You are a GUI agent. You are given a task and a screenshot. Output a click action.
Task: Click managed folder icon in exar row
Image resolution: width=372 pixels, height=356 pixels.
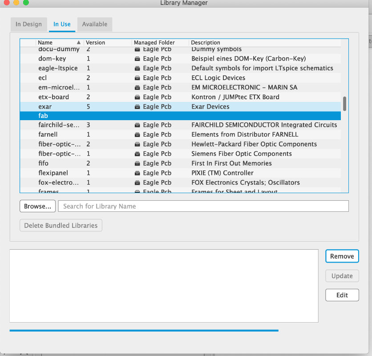point(137,107)
